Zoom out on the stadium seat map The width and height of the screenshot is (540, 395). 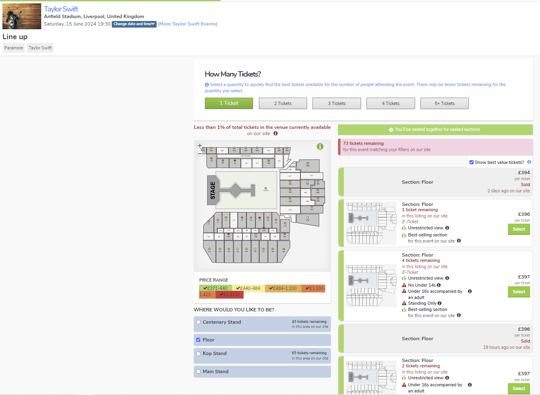pyautogui.click(x=200, y=154)
